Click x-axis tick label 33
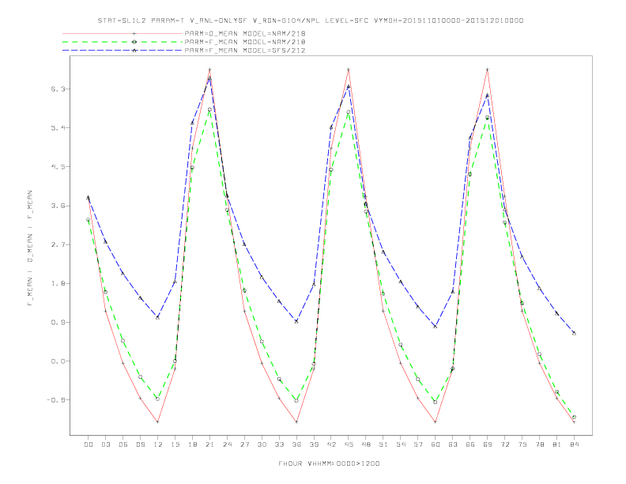 pos(279,444)
